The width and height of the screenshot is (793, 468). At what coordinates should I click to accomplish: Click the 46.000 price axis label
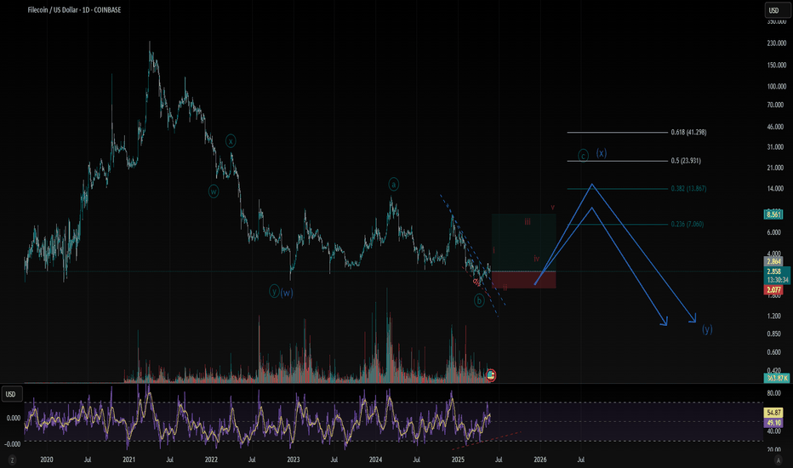coord(775,127)
